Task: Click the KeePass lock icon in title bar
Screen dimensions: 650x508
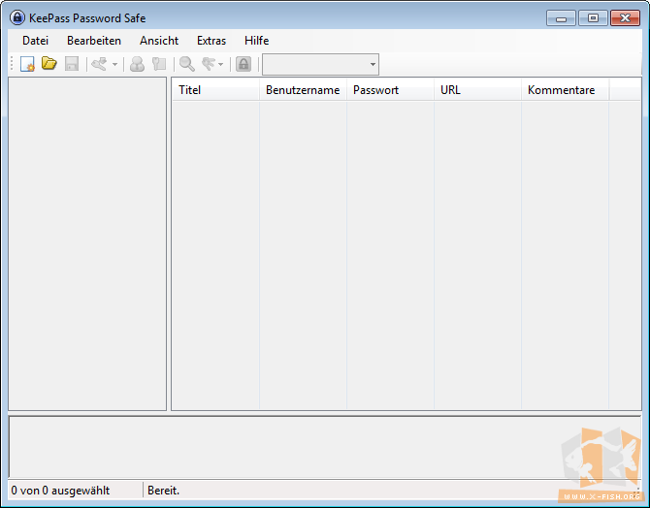Action: click(x=17, y=17)
